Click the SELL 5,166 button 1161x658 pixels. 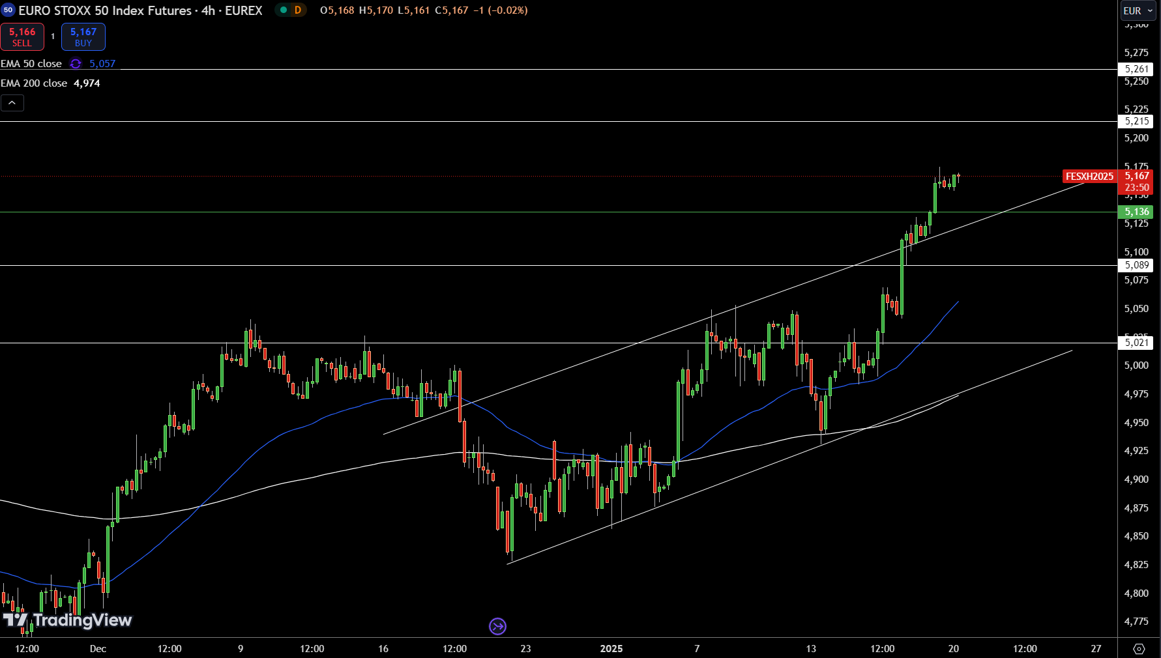[x=22, y=37]
